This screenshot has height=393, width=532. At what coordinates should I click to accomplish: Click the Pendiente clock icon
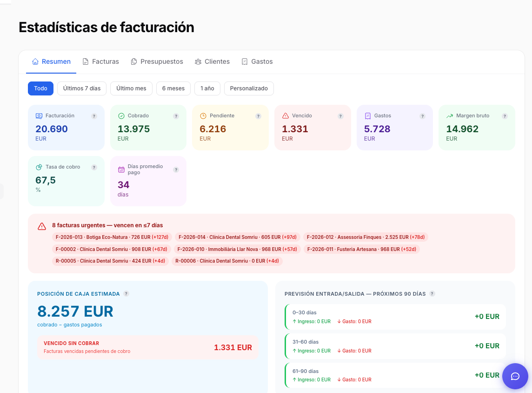click(x=203, y=116)
